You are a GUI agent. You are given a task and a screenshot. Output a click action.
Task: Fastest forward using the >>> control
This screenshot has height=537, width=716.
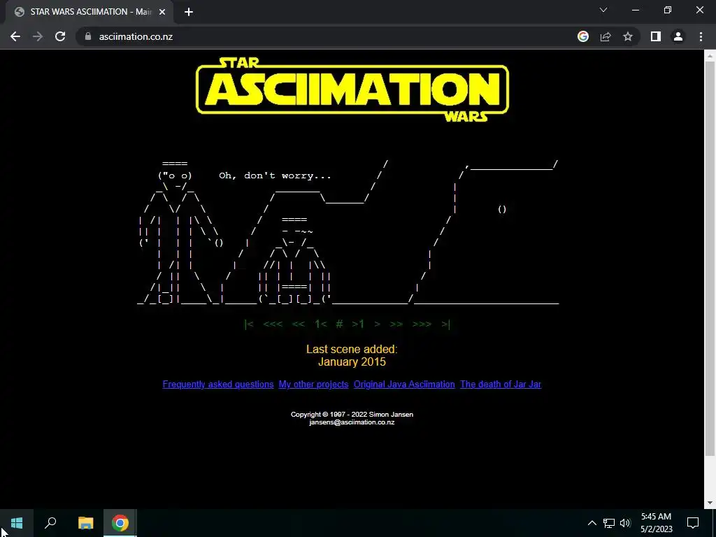coord(422,324)
